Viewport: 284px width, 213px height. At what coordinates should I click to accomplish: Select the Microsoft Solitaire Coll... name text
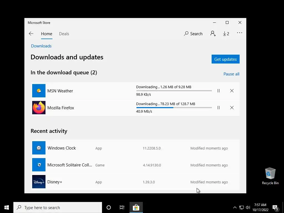point(70,165)
